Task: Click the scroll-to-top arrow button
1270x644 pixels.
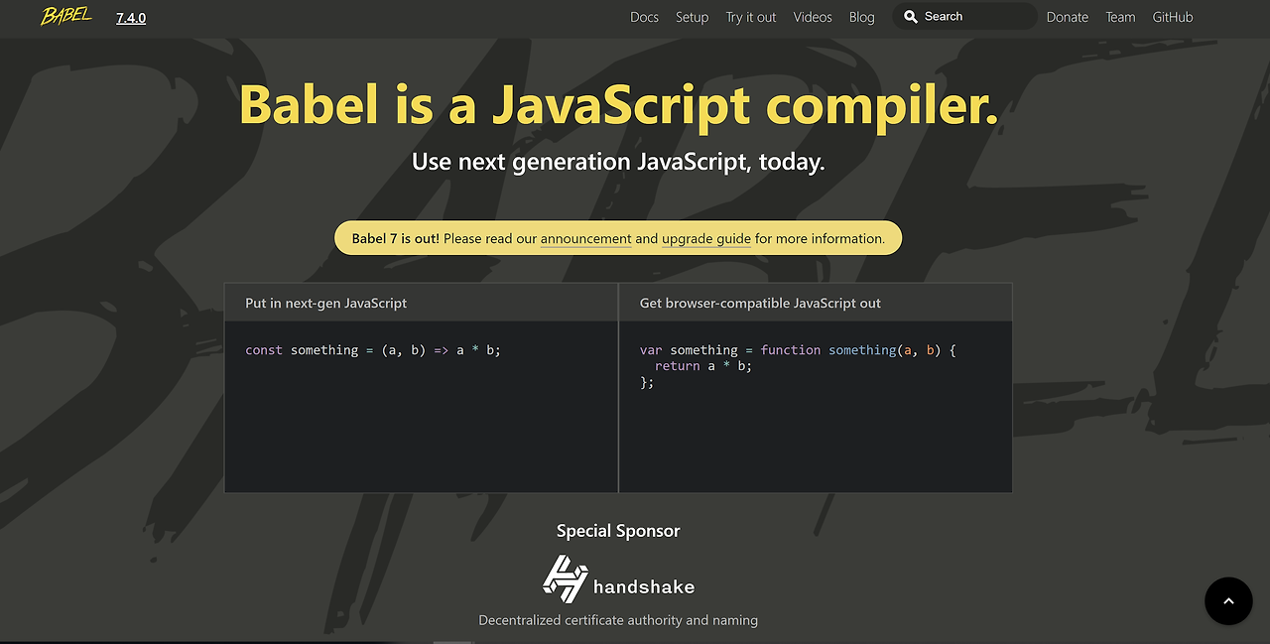Action: [x=1228, y=601]
